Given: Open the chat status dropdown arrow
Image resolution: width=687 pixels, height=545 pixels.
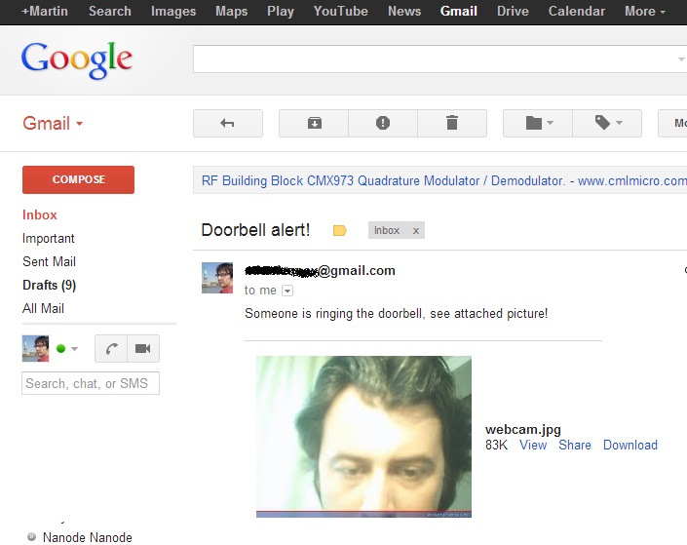Looking at the screenshot, I should [74, 349].
